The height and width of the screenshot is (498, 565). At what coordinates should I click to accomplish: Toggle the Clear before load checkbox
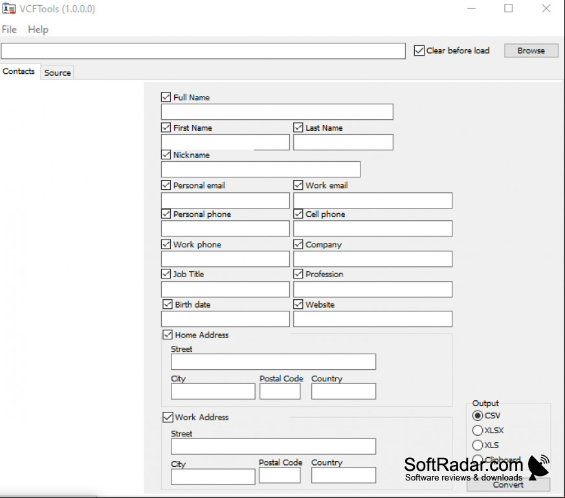click(x=419, y=51)
